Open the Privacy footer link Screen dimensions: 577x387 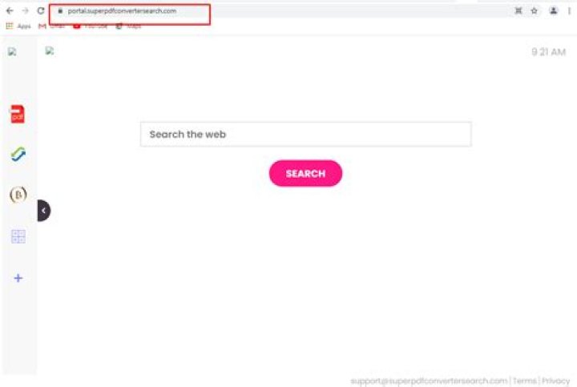tap(555, 381)
